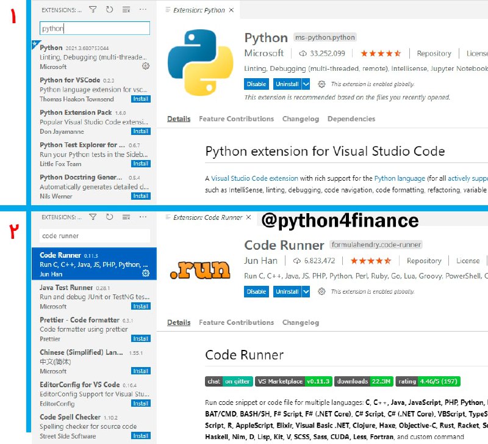This screenshot has height=444, width=488.
Task: Clear search results icon above the code runner search
Action: 126,217
